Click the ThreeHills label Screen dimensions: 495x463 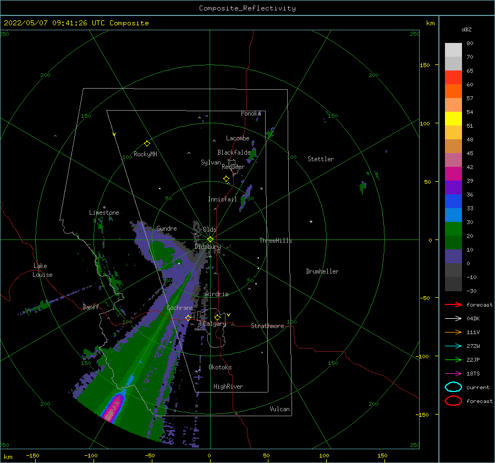pos(276,241)
